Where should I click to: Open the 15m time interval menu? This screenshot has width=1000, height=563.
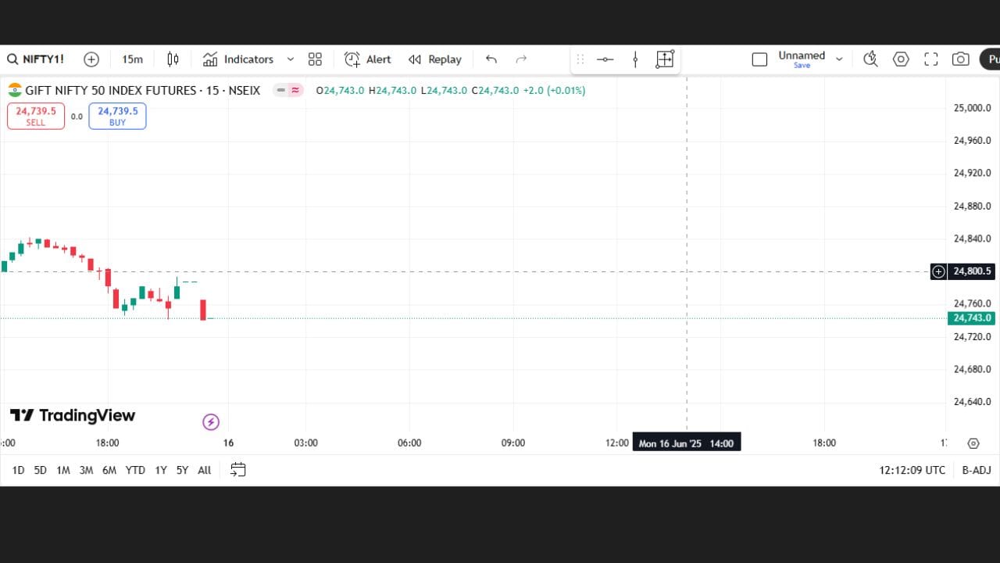click(132, 59)
